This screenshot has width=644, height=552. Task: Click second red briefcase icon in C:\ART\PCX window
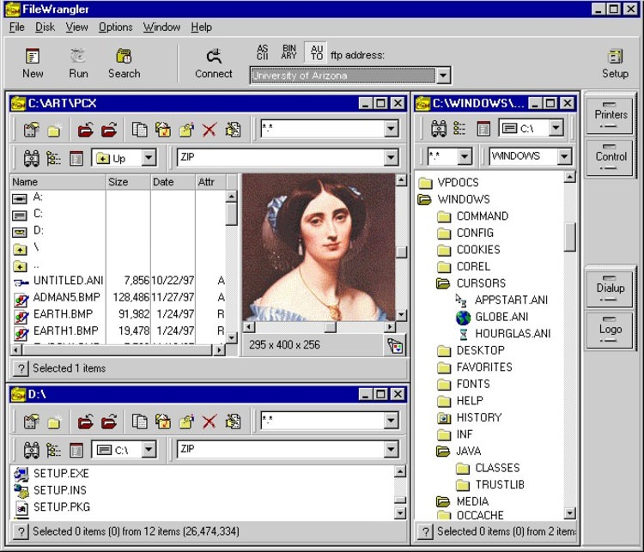[109, 130]
